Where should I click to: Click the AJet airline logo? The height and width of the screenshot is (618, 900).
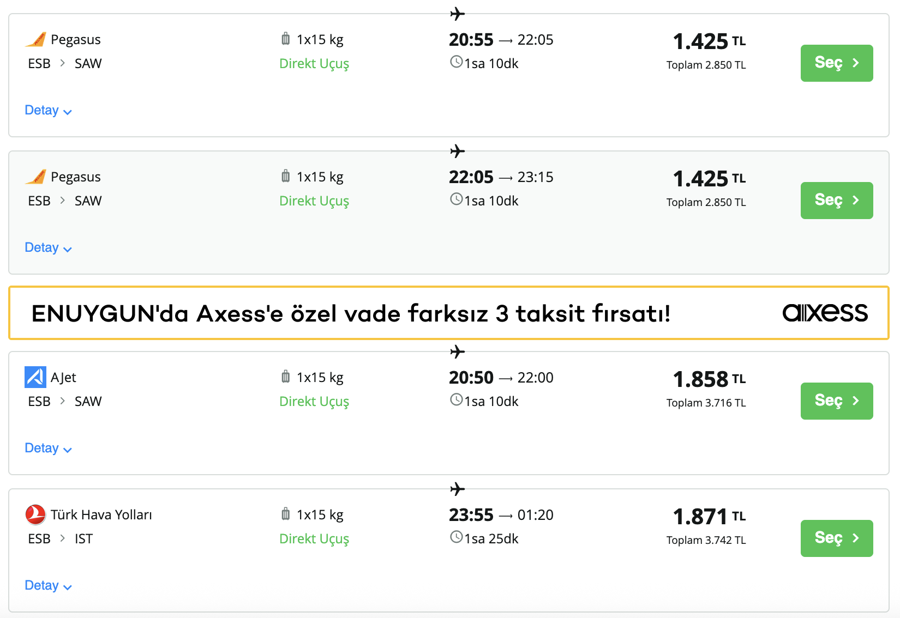point(35,377)
